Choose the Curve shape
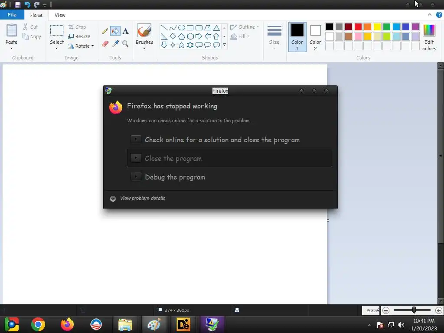The height and width of the screenshot is (333, 444). coord(173,28)
